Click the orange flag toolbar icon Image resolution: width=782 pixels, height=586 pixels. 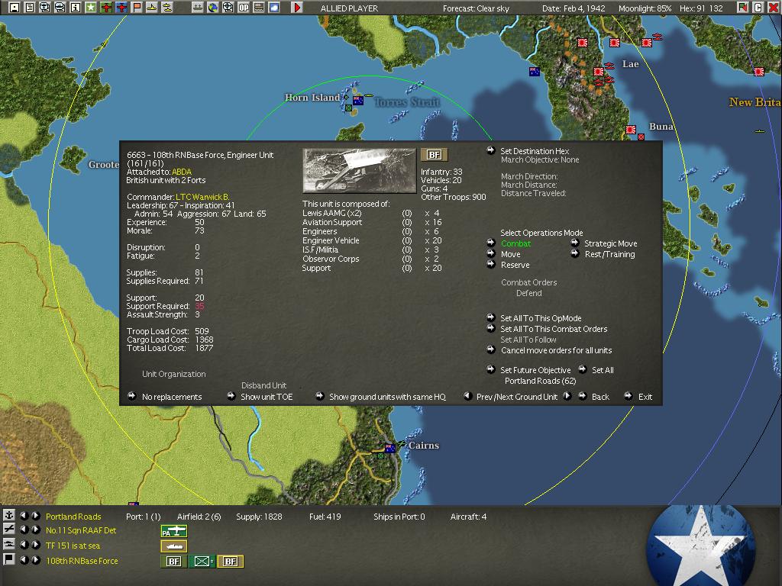tap(136, 8)
